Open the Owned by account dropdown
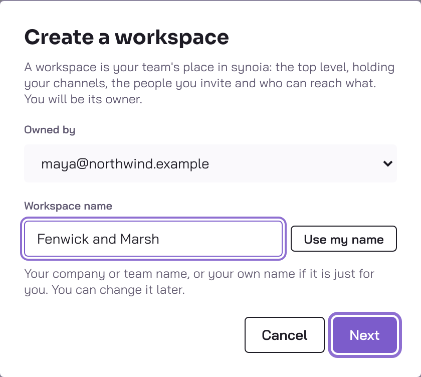The width and height of the screenshot is (421, 377). pos(210,163)
